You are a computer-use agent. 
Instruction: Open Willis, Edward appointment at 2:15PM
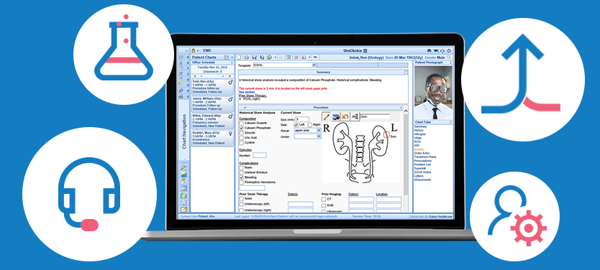[x=212, y=121]
